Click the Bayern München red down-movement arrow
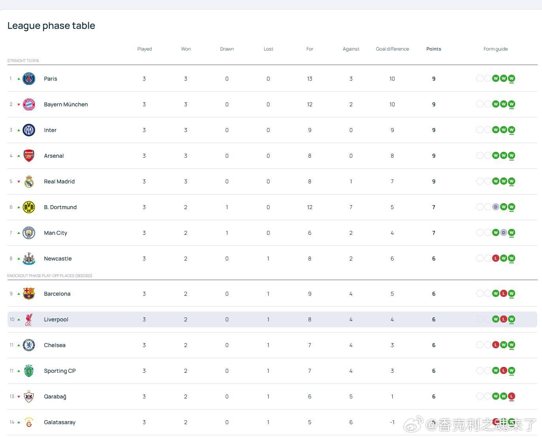 (x=19, y=105)
